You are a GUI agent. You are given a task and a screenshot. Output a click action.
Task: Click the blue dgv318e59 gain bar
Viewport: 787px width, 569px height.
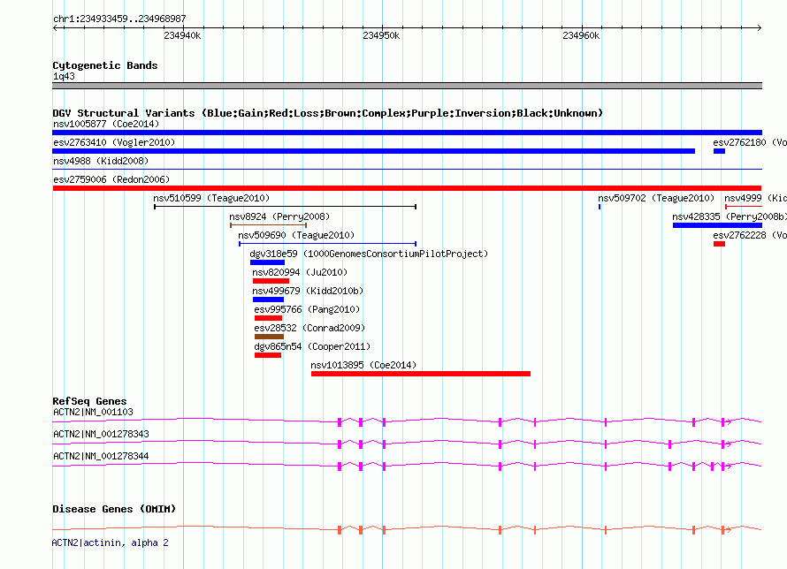[x=268, y=262]
